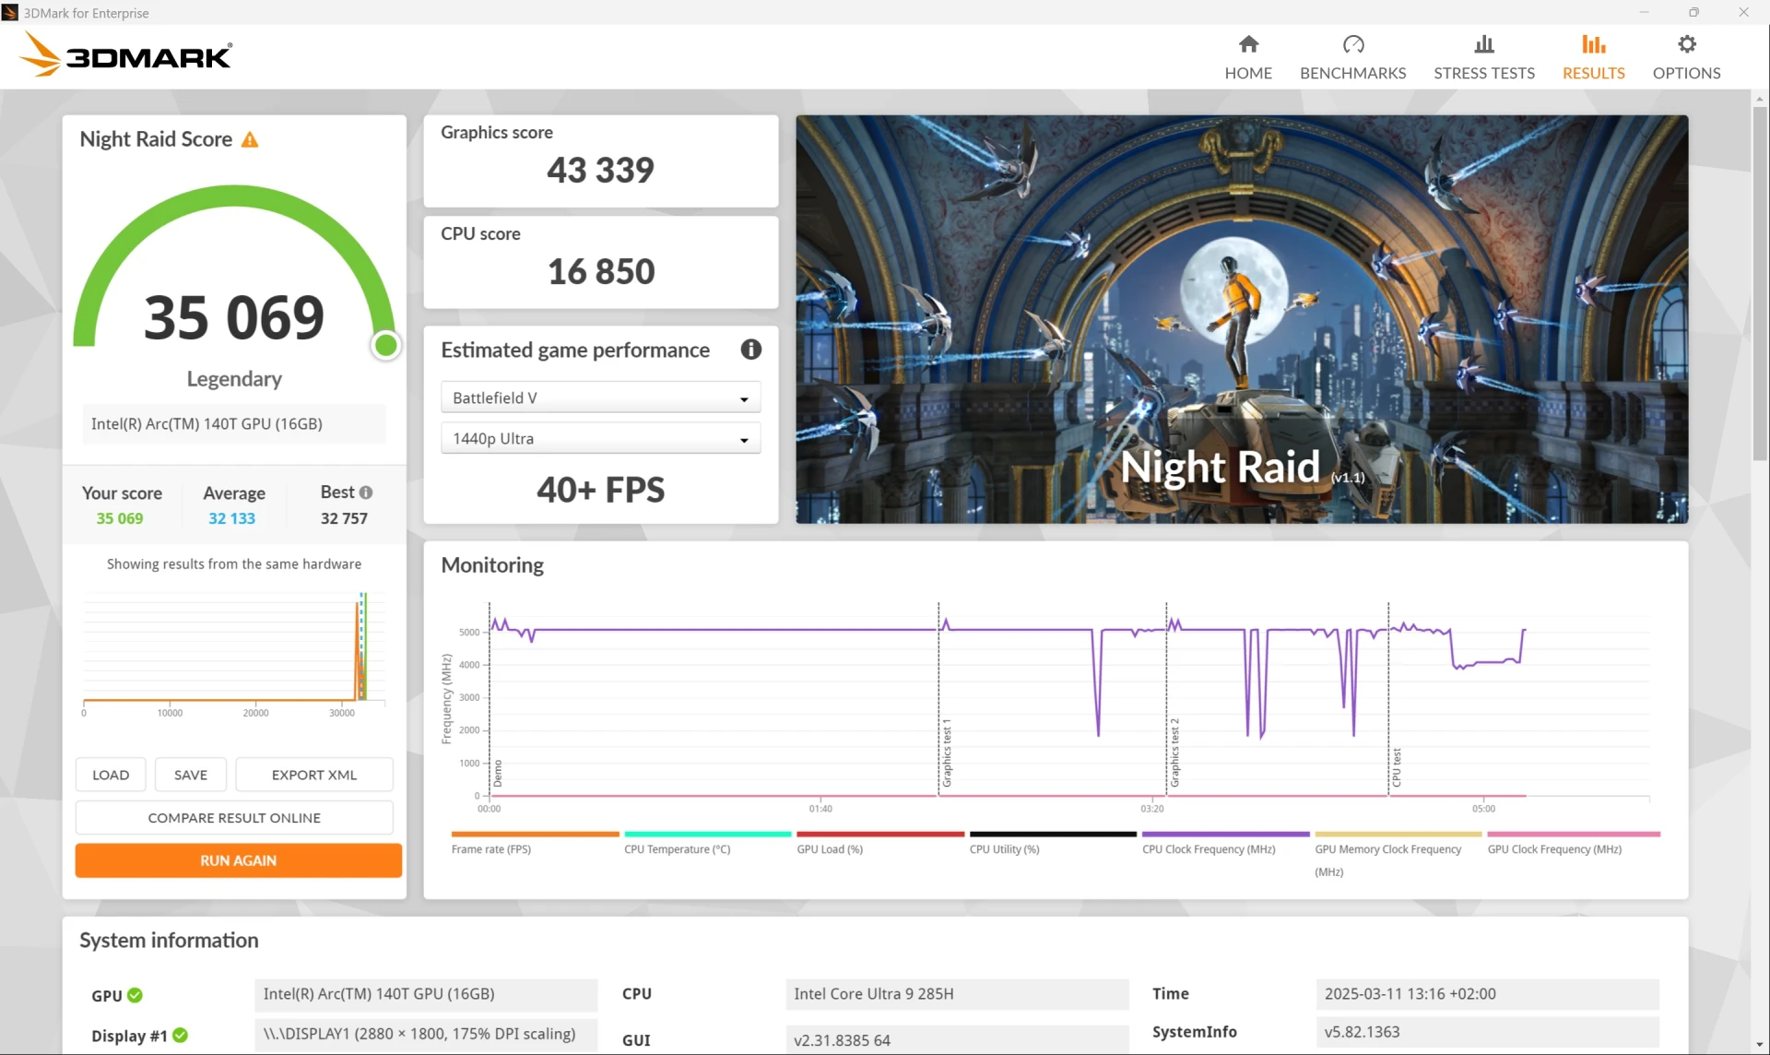Click the vertical scrollbar thumb

click(1759, 283)
